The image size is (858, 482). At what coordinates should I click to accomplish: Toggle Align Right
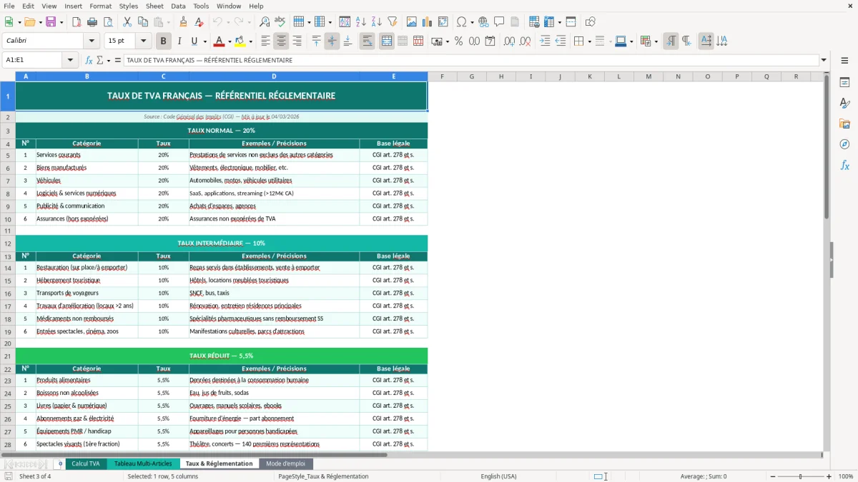coord(297,41)
